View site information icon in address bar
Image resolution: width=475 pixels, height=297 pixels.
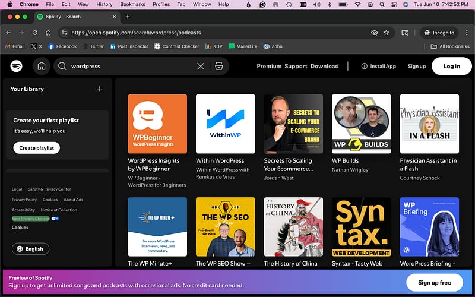click(x=64, y=33)
